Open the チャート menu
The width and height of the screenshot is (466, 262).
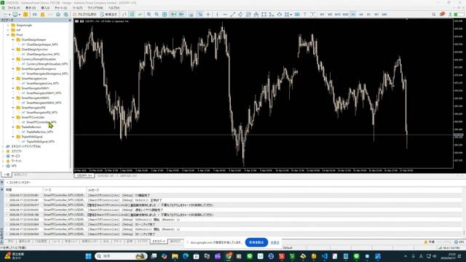(x=61, y=8)
